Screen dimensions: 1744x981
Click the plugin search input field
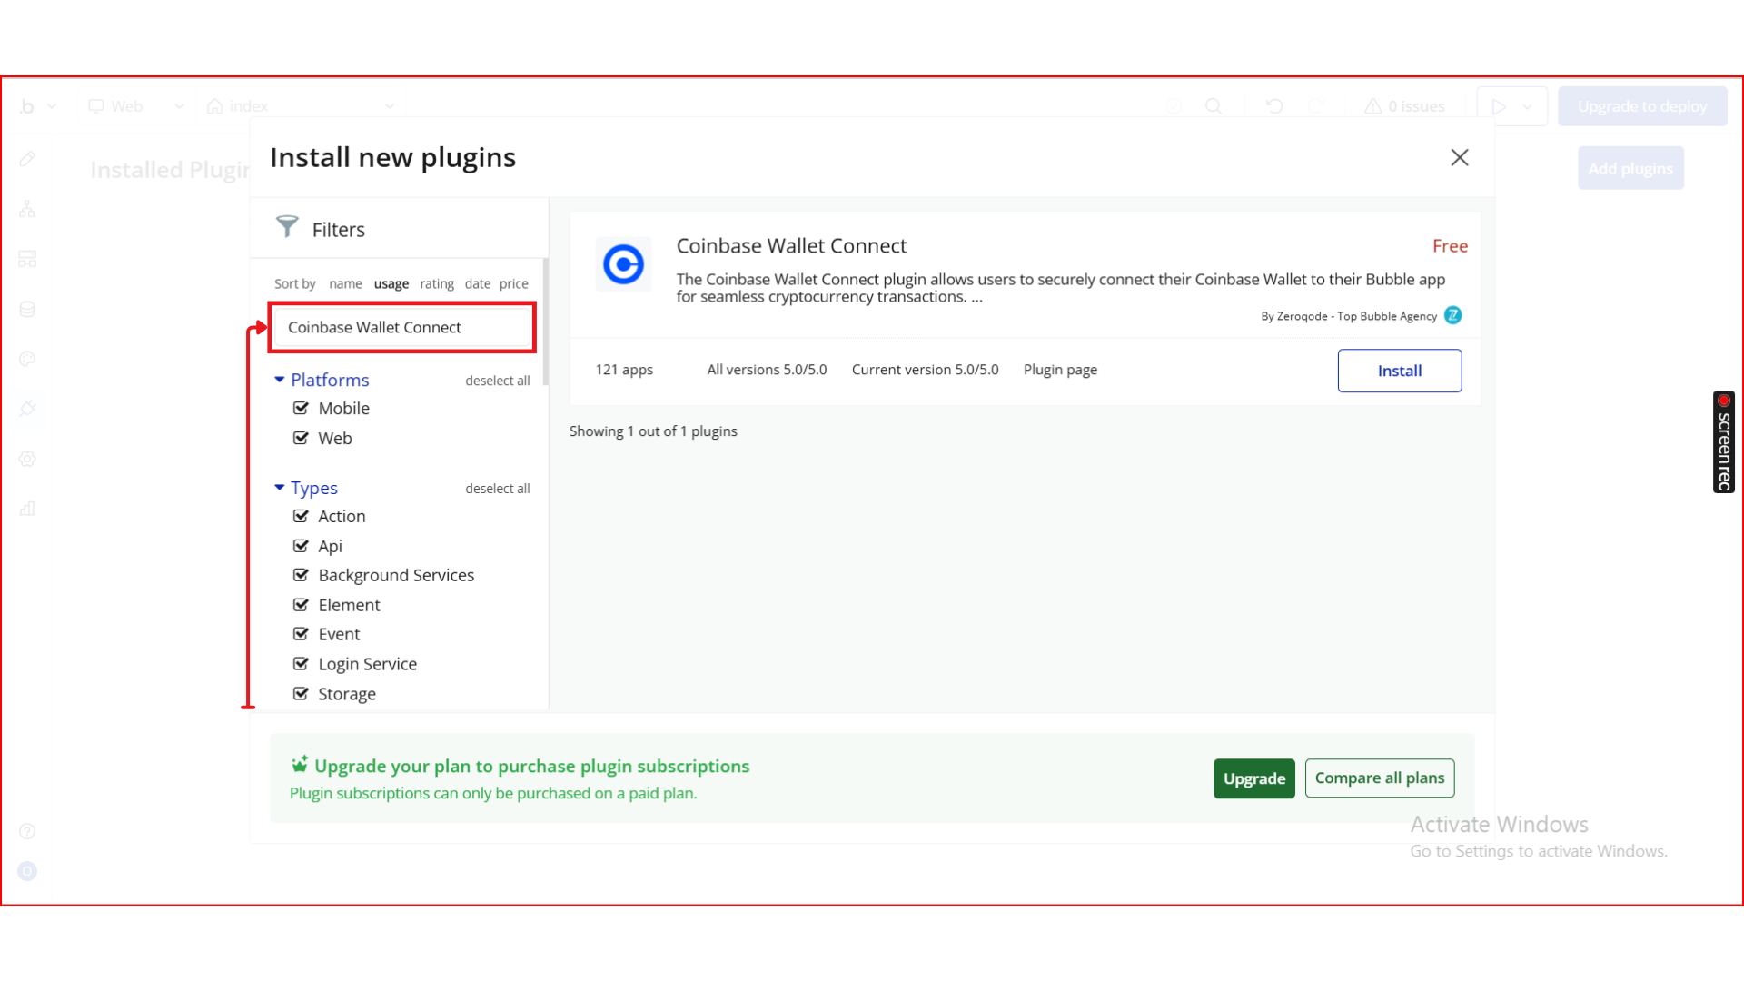pyautogui.click(x=401, y=327)
